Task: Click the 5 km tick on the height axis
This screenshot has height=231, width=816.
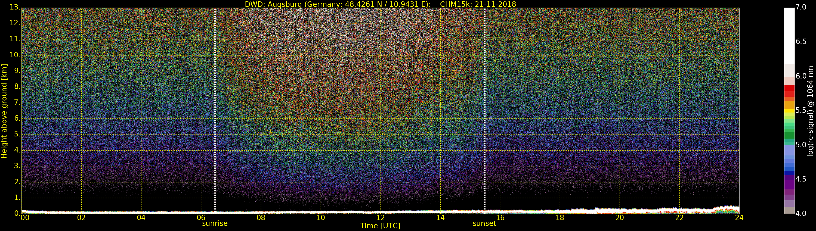Action: pos(17,135)
